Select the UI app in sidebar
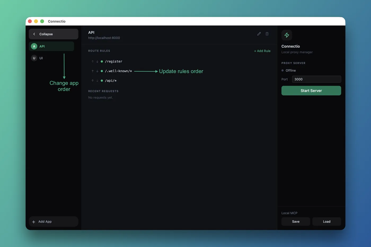 (x=51, y=58)
